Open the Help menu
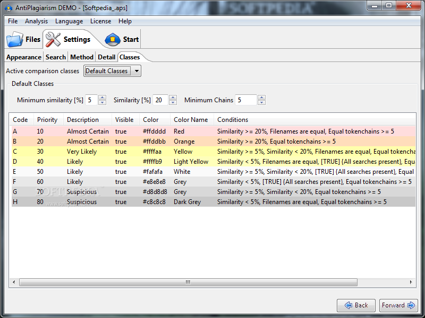This screenshot has width=425, height=318. 125,21
